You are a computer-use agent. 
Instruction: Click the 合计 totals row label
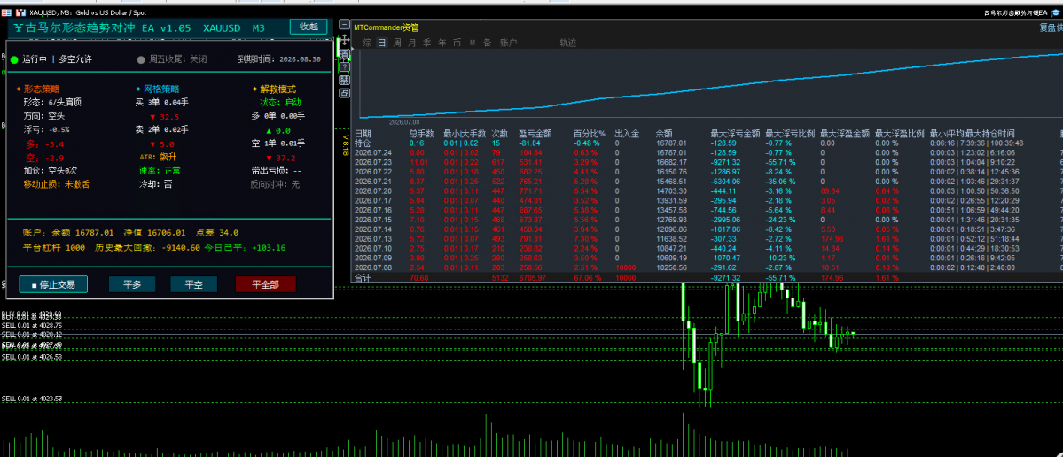click(363, 277)
